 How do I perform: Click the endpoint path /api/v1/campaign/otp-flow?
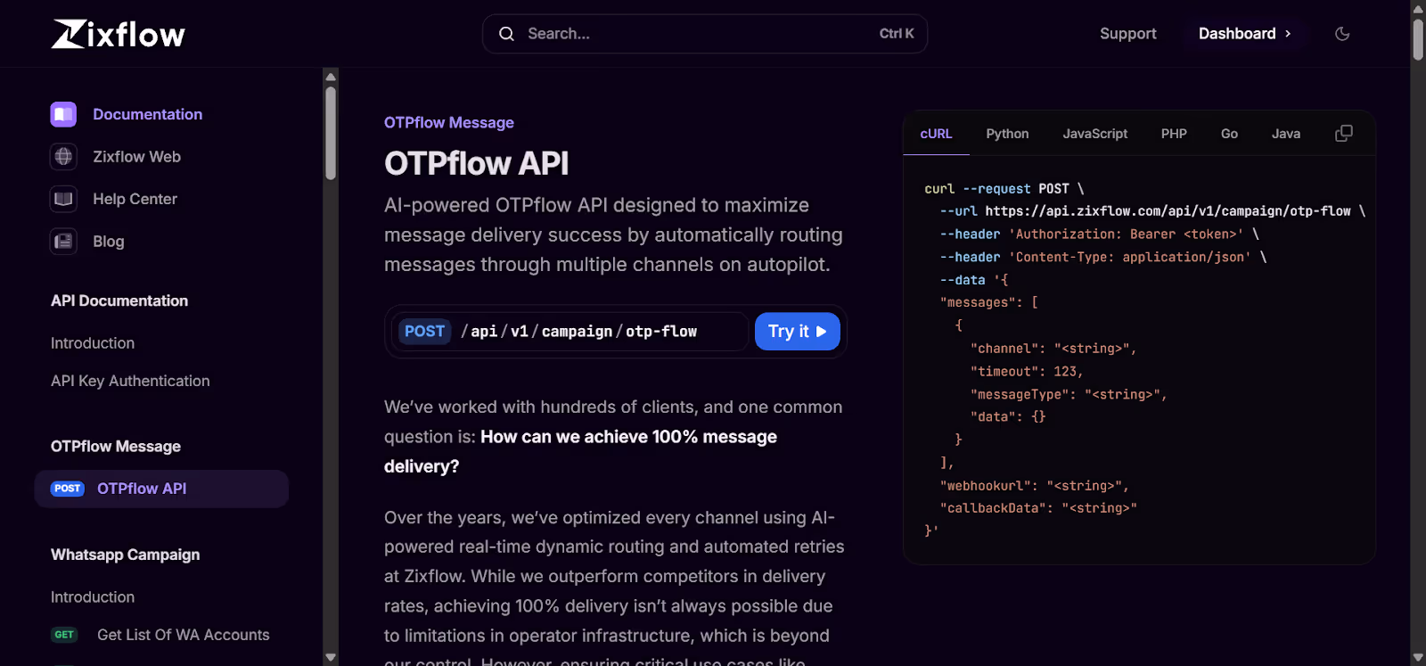coord(578,332)
